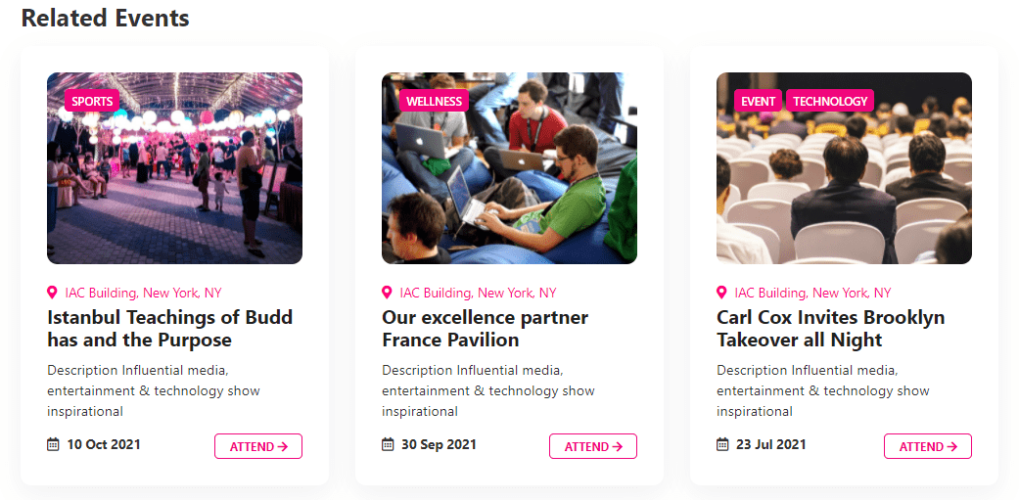Click calendar icon beside 10 Oct 2021
1019x500 pixels.
tap(54, 445)
